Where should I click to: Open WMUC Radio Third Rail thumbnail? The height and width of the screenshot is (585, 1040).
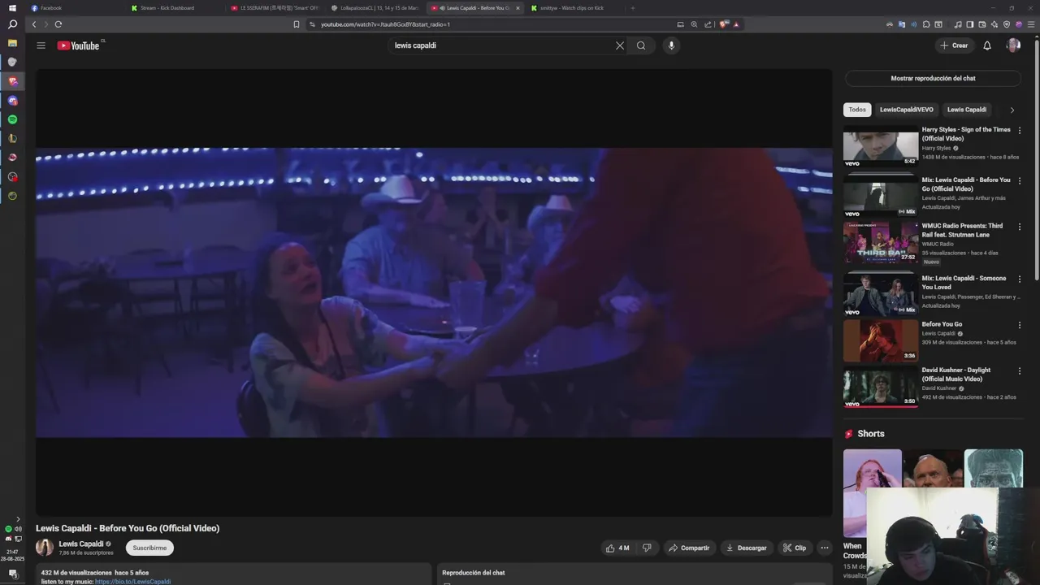pos(881,242)
